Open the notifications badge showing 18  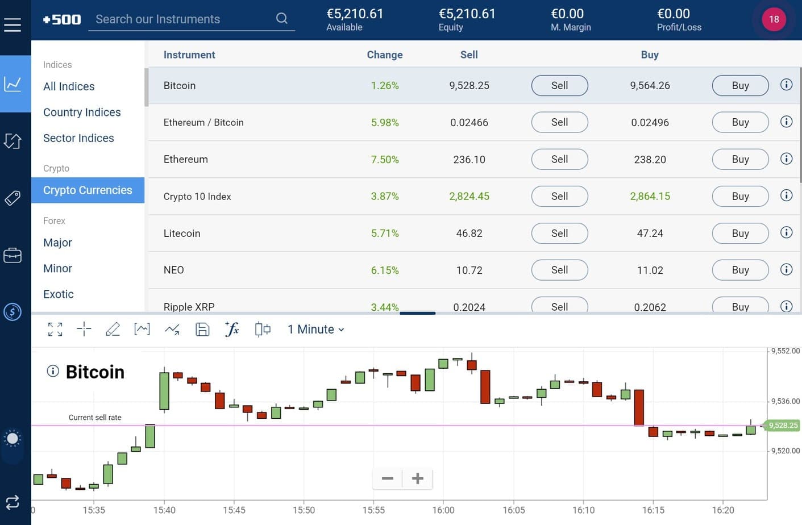coord(774,19)
